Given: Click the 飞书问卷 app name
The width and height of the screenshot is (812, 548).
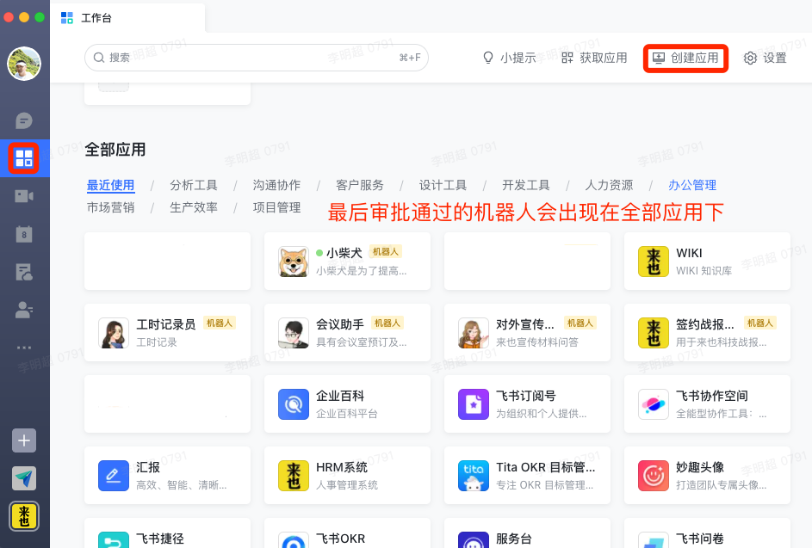Looking at the screenshot, I should 699,539.
